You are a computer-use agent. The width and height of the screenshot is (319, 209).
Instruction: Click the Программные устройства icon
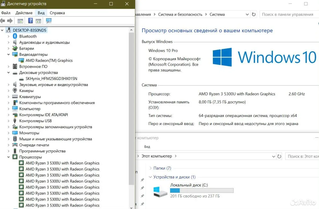(x=15, y=151)
